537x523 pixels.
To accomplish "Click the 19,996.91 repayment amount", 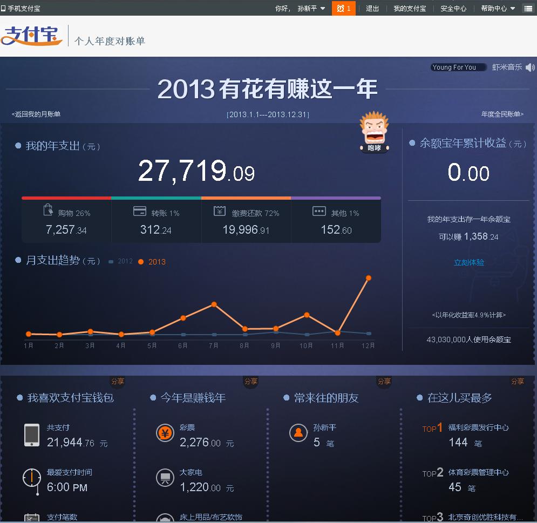I will tap(246, 229).
